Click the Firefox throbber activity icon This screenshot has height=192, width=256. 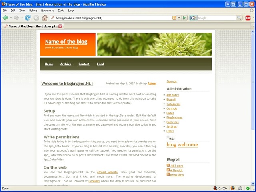point(252,10)
